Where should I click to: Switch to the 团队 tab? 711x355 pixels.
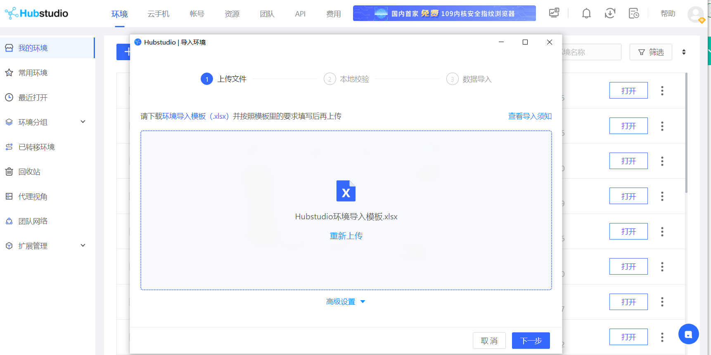coord(267,14)
